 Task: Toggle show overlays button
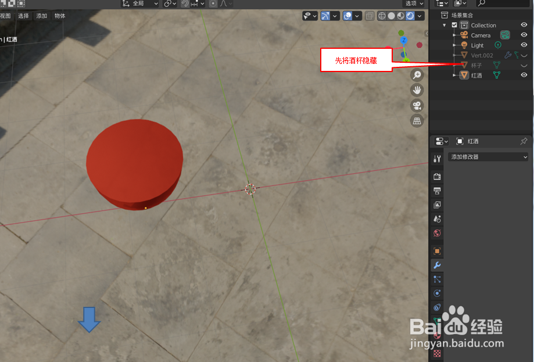347,16
